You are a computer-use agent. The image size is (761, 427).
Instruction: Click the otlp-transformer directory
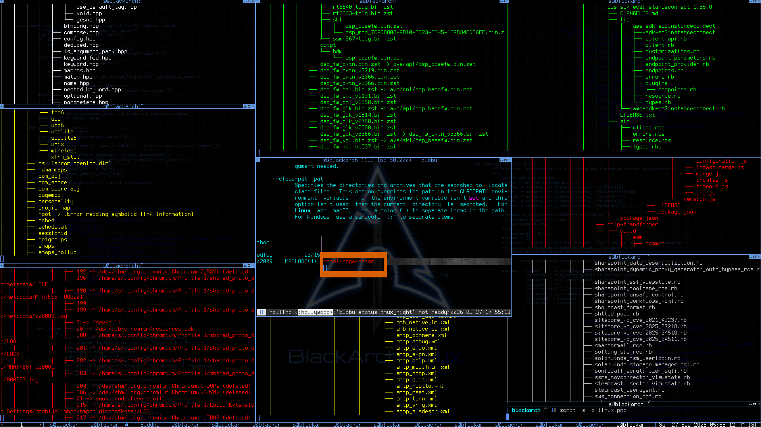[632, 225]
